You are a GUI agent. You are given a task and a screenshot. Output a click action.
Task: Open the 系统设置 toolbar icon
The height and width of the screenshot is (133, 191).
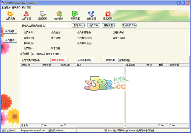[75, 15]
